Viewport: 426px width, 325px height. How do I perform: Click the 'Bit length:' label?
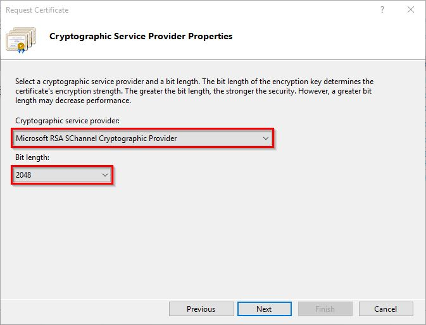[x=31, y=157]
